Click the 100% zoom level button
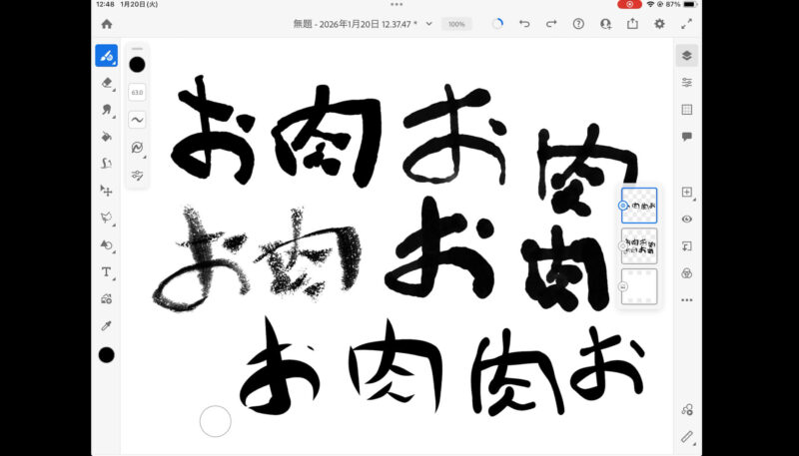 click(456, 24)
